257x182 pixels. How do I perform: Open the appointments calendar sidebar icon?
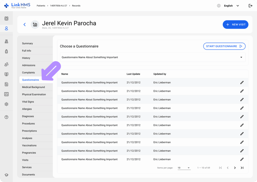tap(6, 18)
